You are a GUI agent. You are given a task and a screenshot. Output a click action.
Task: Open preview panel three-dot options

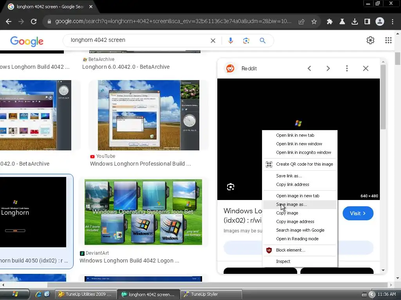347,68
